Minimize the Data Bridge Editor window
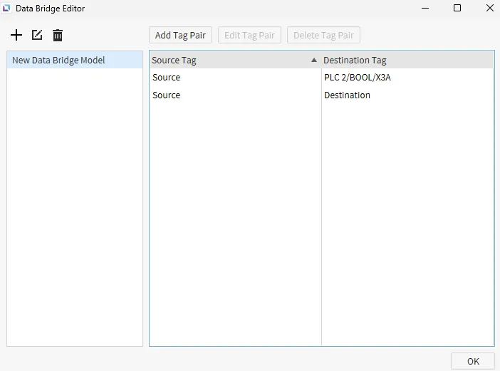The image size is (500, 371). 425,9
